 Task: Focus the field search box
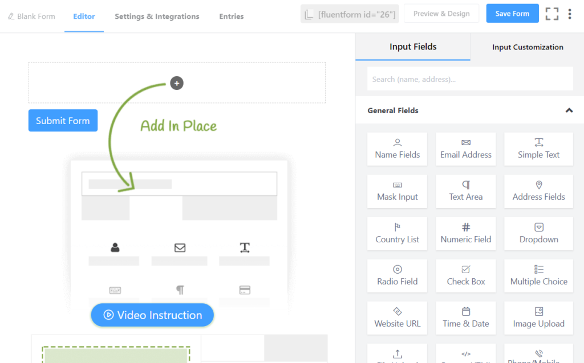point(470,79)
